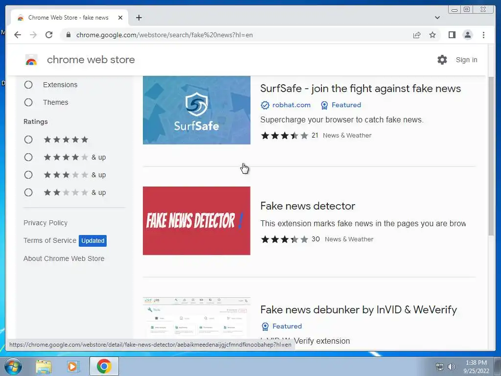The width and height of the screenshot is (501, 376).
Task: Select the five-star rating filter
Action: (28, 140)
